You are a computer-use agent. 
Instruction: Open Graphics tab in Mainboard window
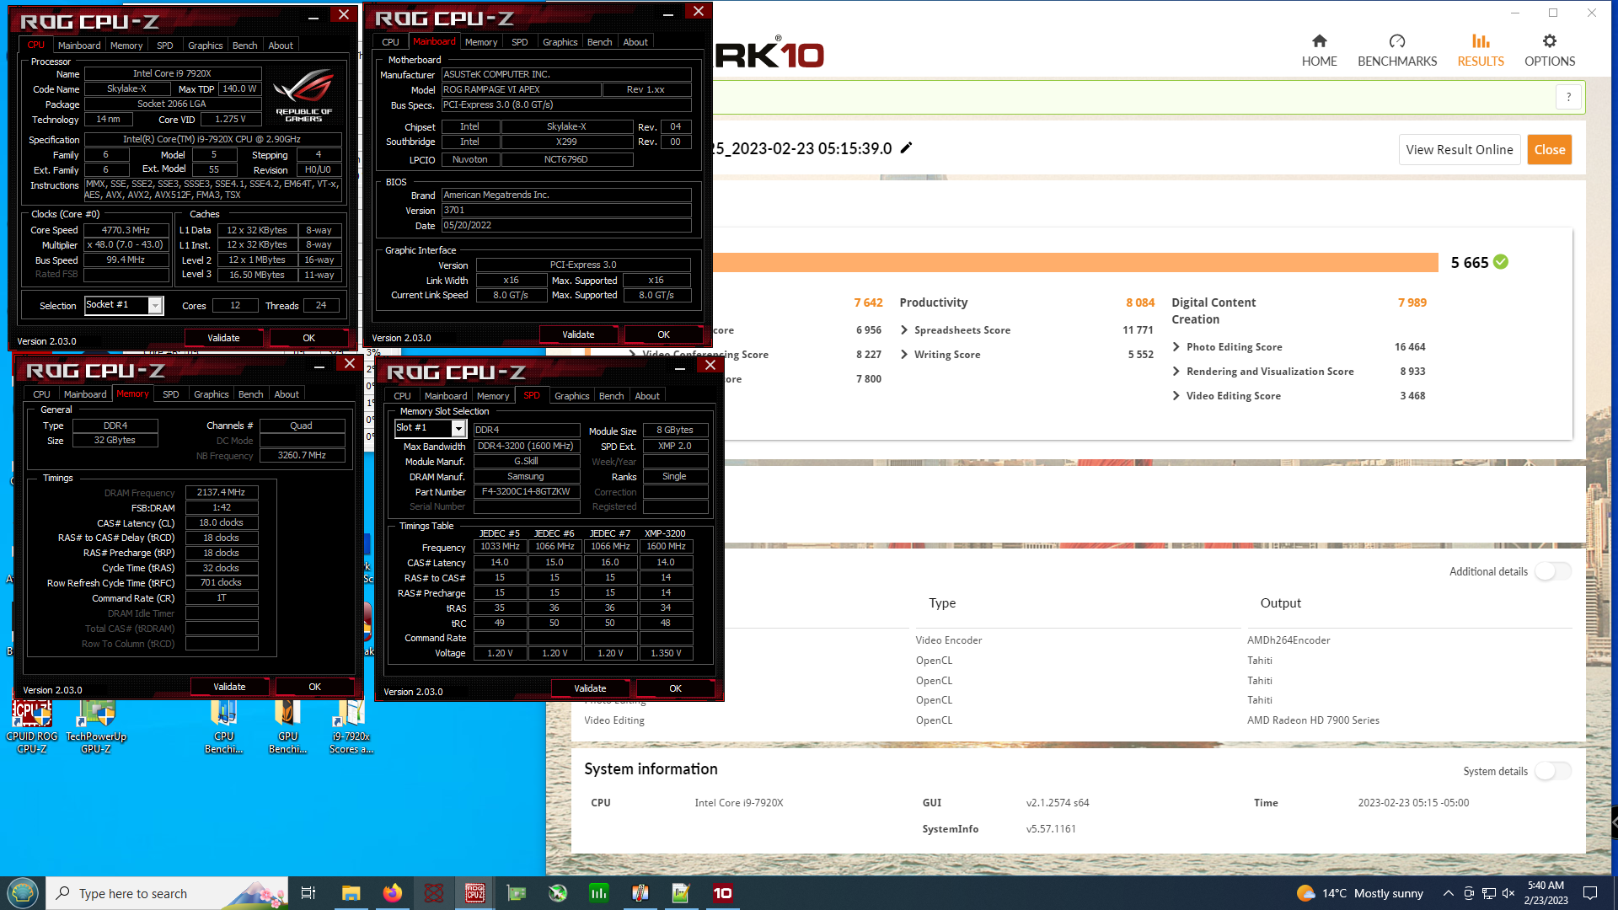tap(560, 42)
